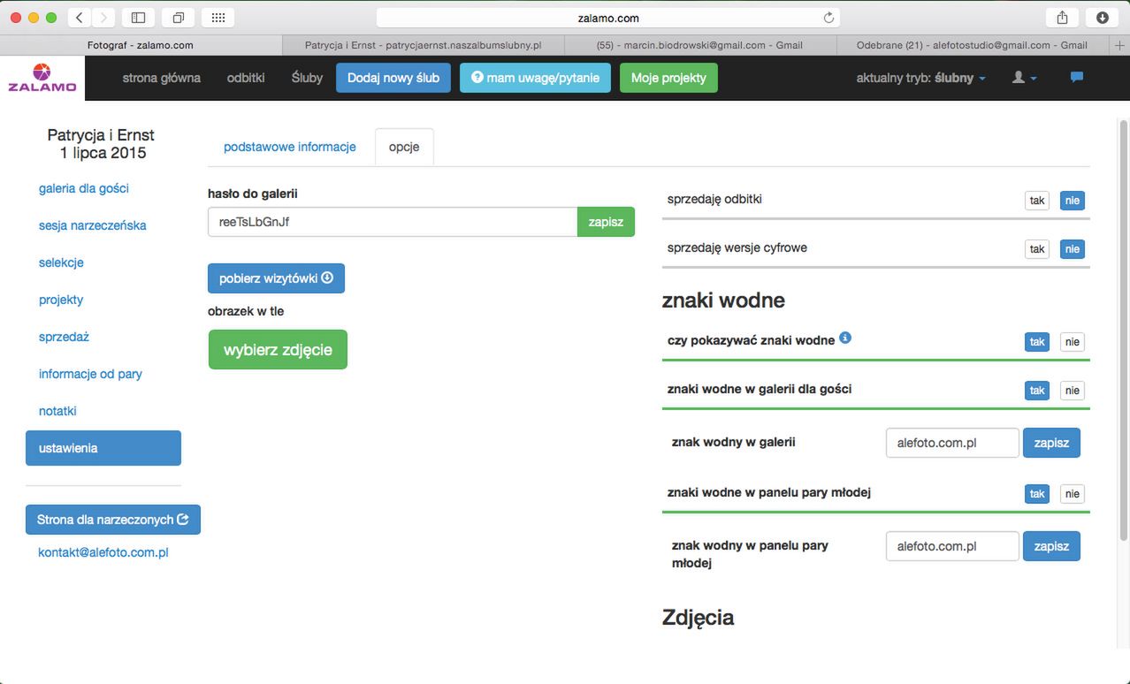Open the Safari share menu
The image size is (1130, 684).
(x=1062, y=18)
